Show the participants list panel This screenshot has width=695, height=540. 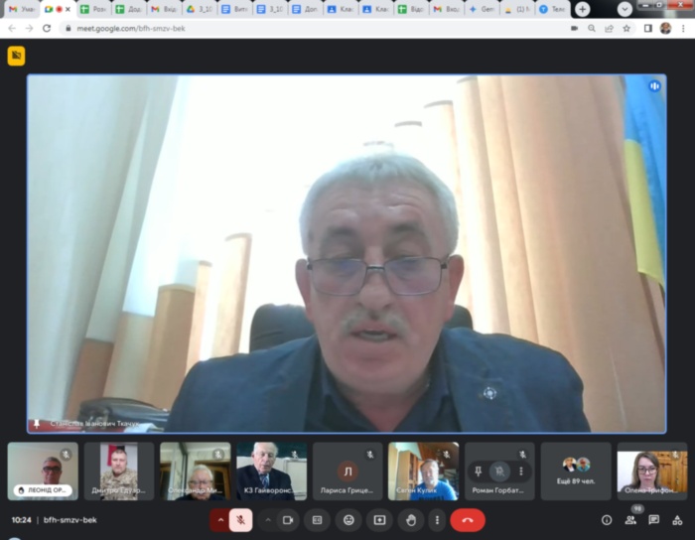tap(630, 519)
